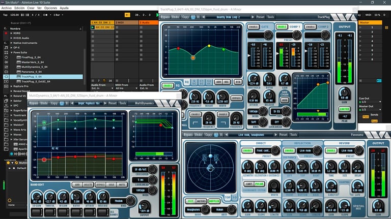This screenshot has height=219, width=391.
Task: Open the Samples category icon in sidebar
Action: pyautogui.click(x=6, y=86)
